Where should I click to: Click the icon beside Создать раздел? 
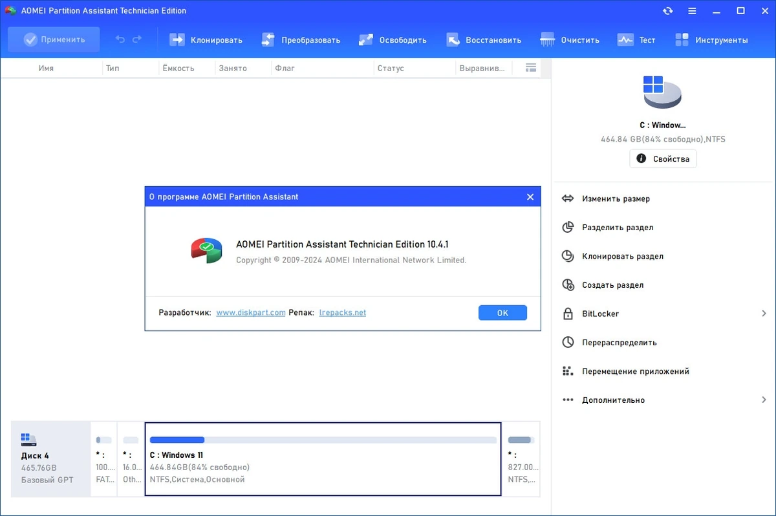click(x=568, y=285)
